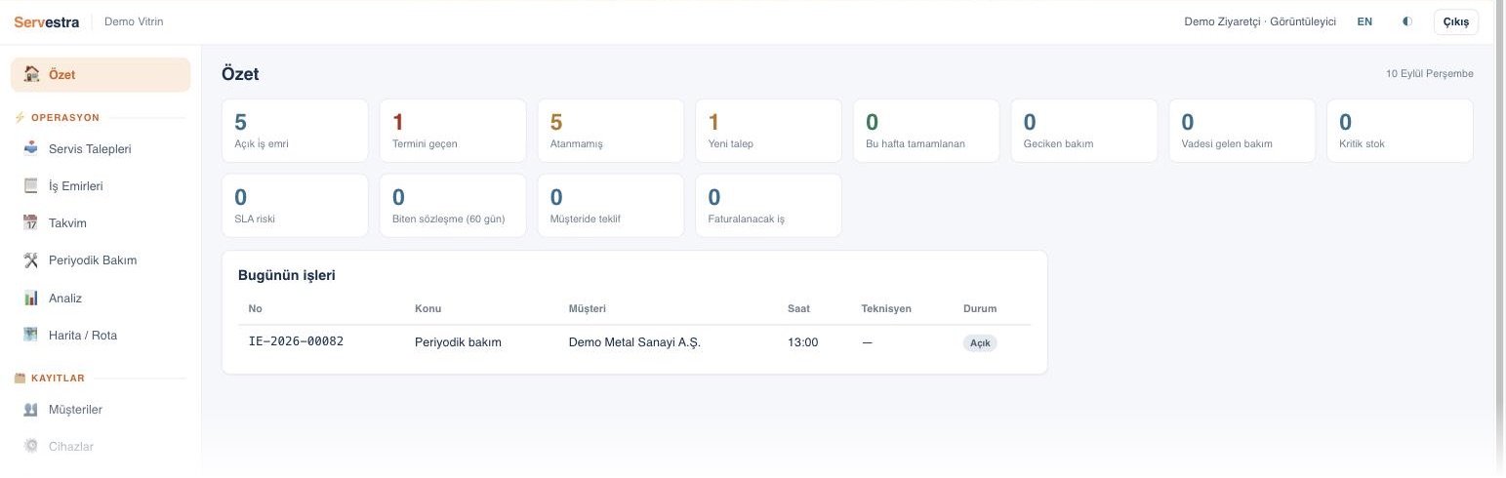Open Takvim in the sidebar
Image resolution: width=1506 pixels, height=478 pixels.
pyautogui.click(x=101, y=223)
